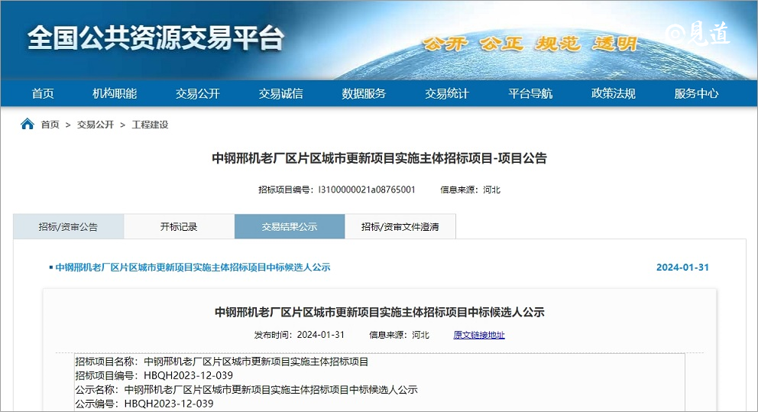Select 政策法规 in navigation bar
The height and width of the screenshot is (412, 758).
click(613, 93)
